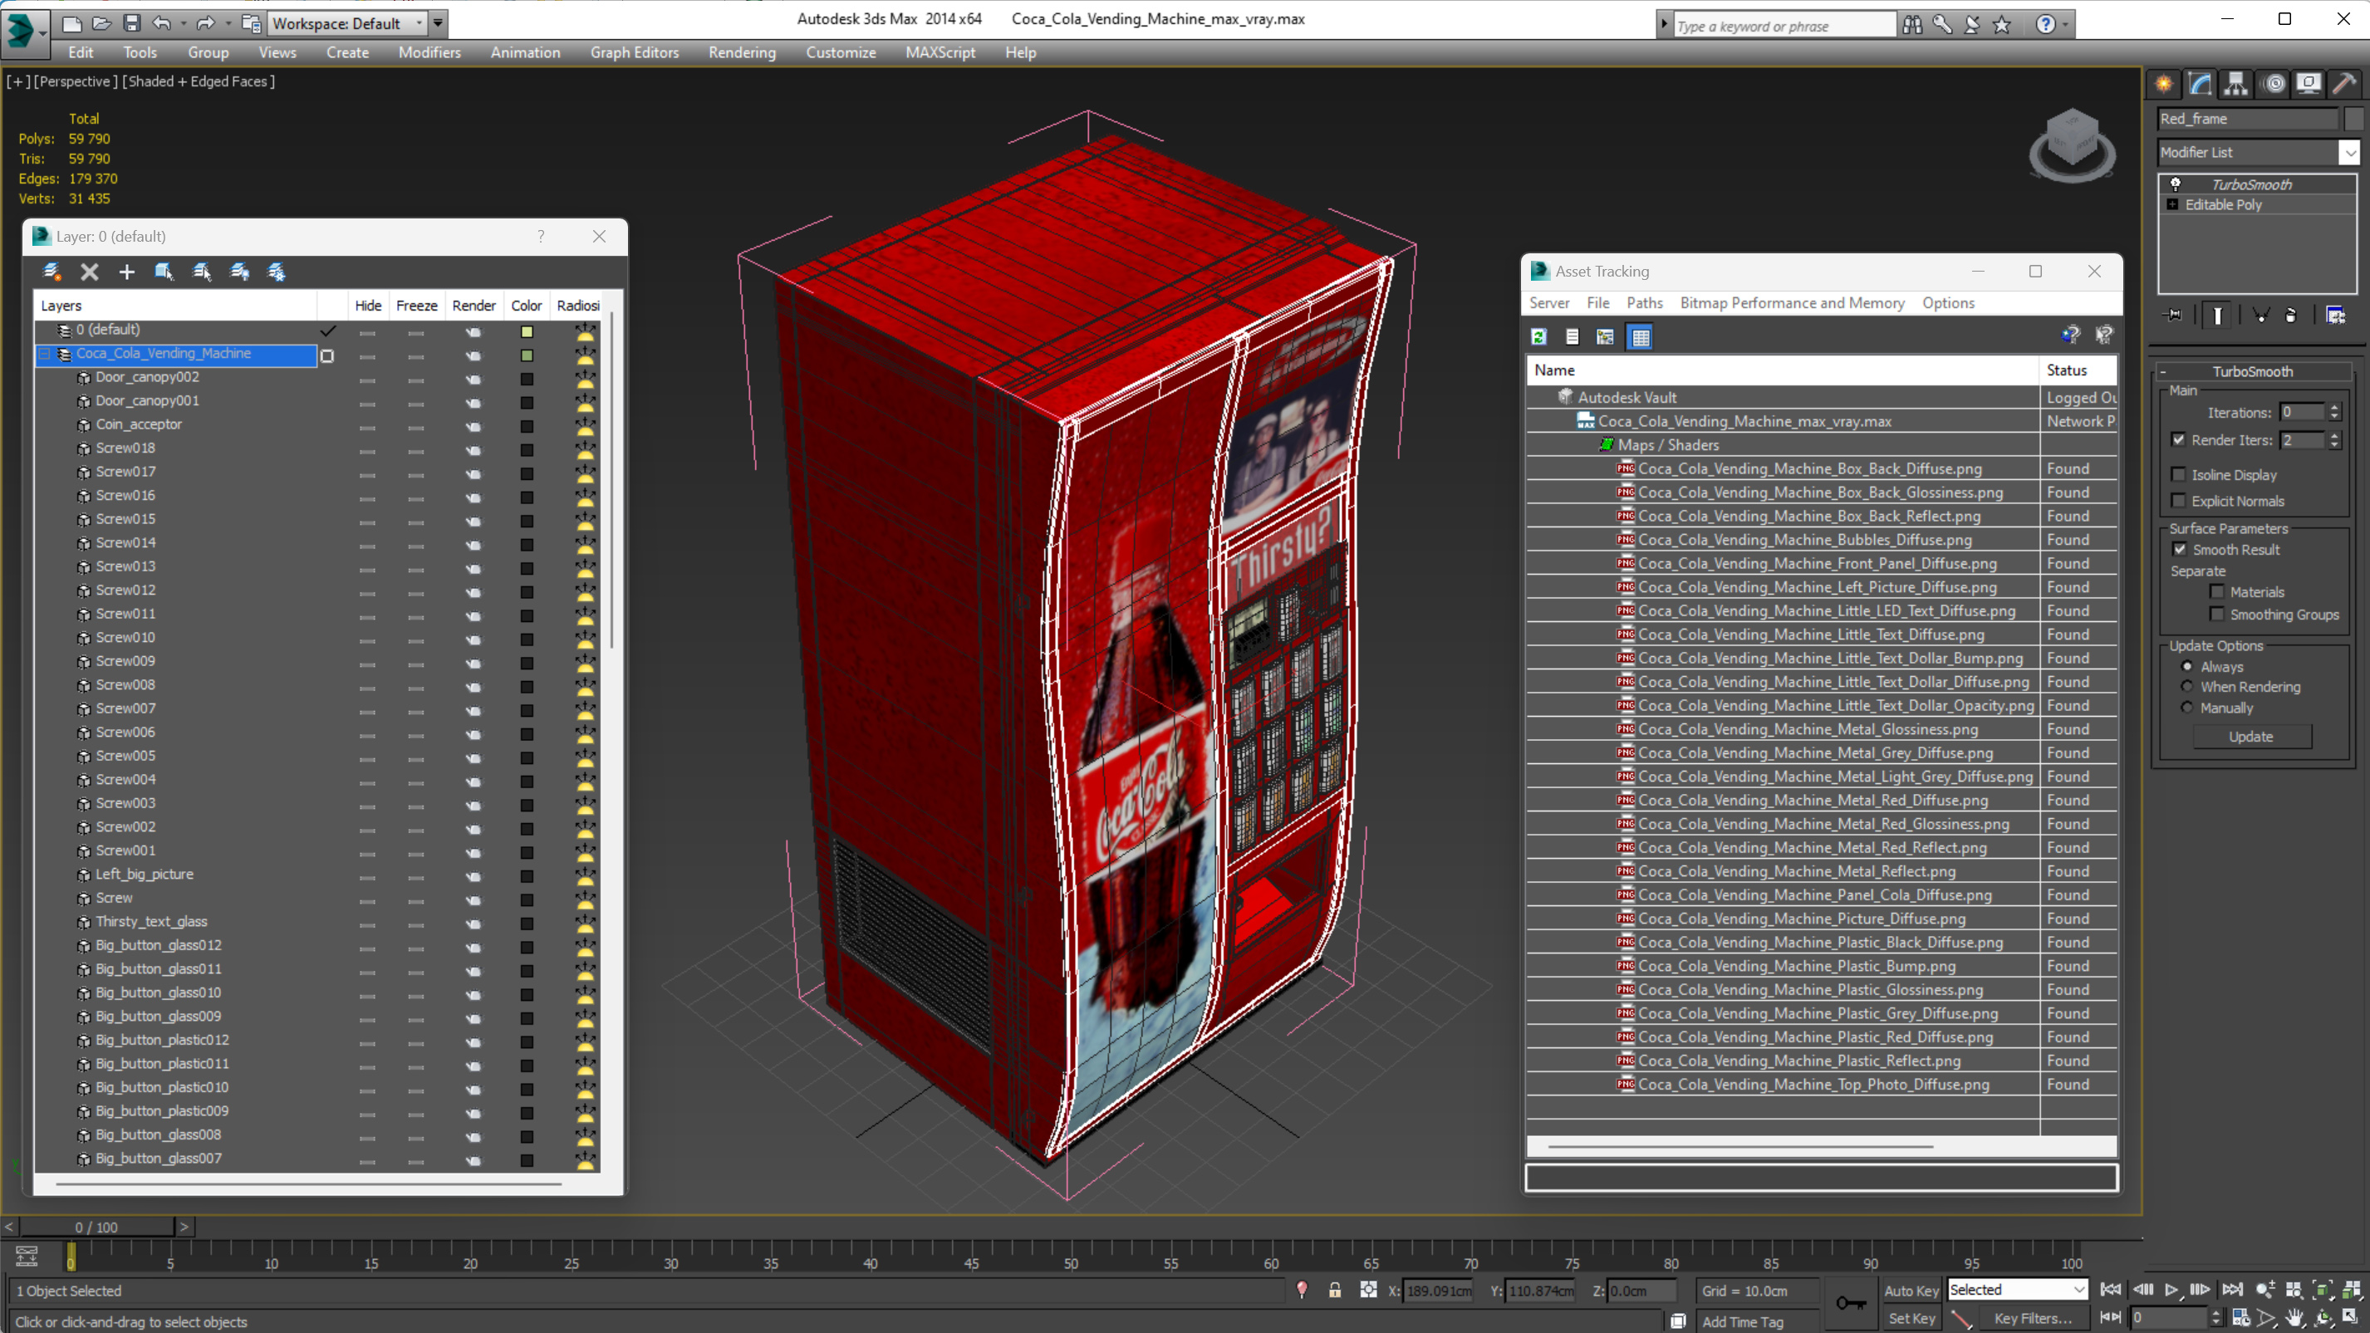
Task: Increase Iterations spinner up arrow
Action: click(x=2334, y=408)
